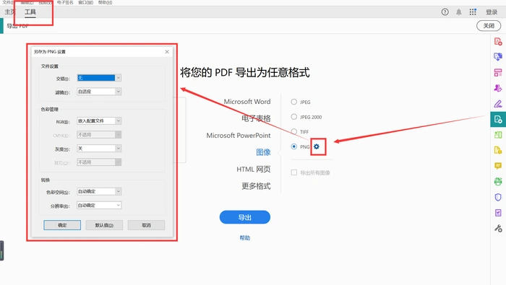Open the 分辨率 resolution dropdown
This screenshot has width=506, height=285.
(99, 205)
